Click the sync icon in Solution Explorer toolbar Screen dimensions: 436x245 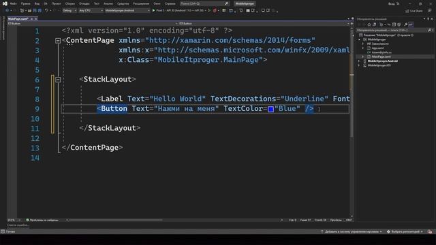[389, 24]
